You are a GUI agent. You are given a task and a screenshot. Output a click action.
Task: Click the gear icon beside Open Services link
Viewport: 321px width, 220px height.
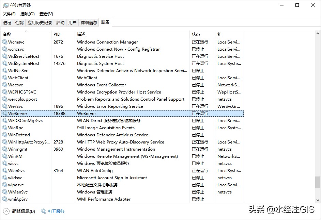(x=43, y=211)
